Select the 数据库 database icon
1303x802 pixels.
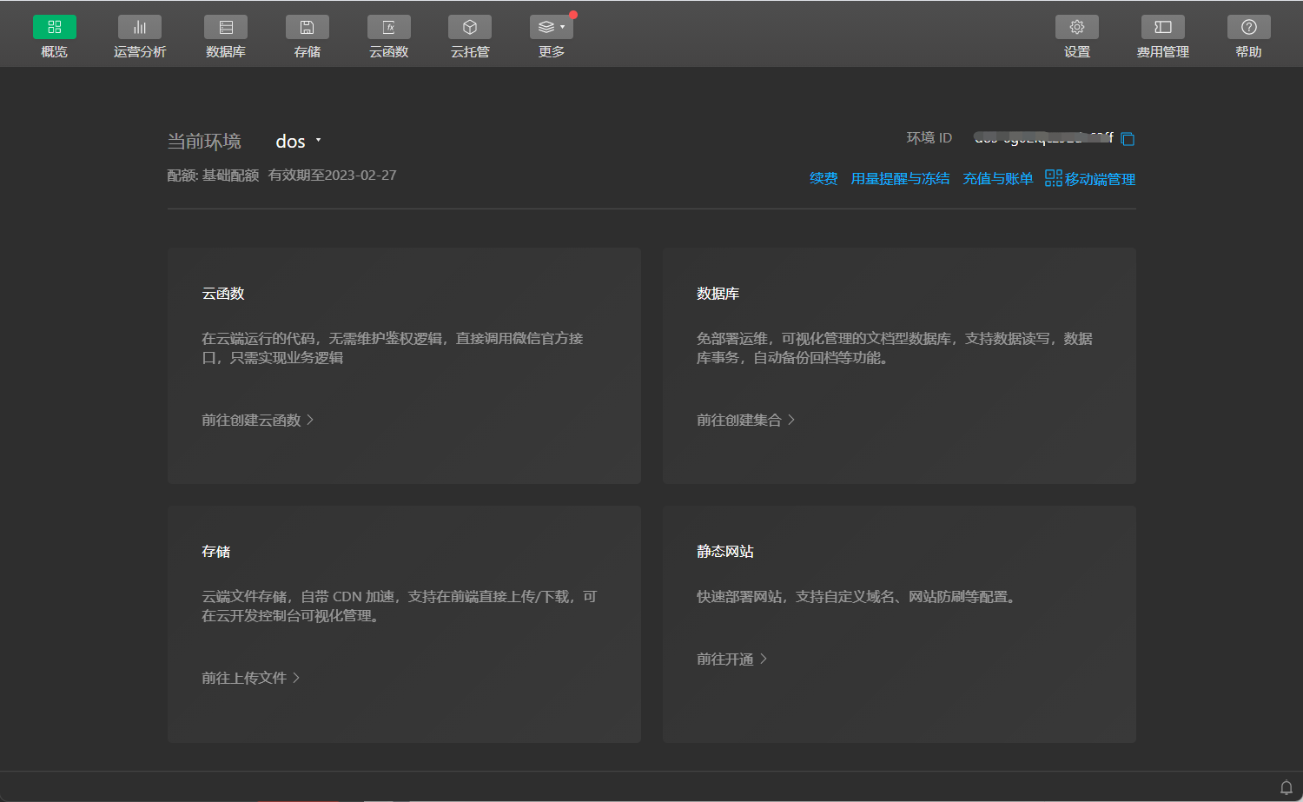226,27
